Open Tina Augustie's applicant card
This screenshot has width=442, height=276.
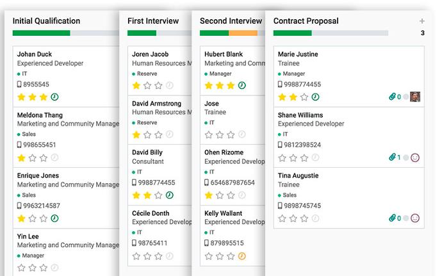348,198
